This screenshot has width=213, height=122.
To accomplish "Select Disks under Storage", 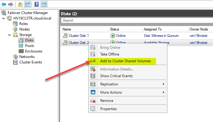I will (x=29, y=40).
